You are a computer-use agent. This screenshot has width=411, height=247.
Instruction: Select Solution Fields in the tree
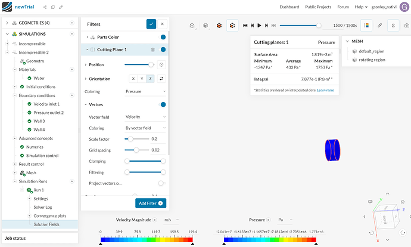[46, 224]
